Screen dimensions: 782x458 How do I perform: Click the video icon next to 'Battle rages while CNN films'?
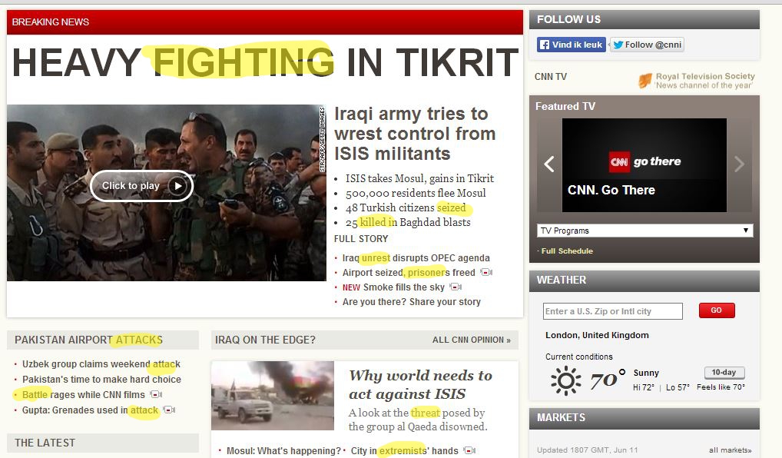pyautogui.click(x=156, y=395)
